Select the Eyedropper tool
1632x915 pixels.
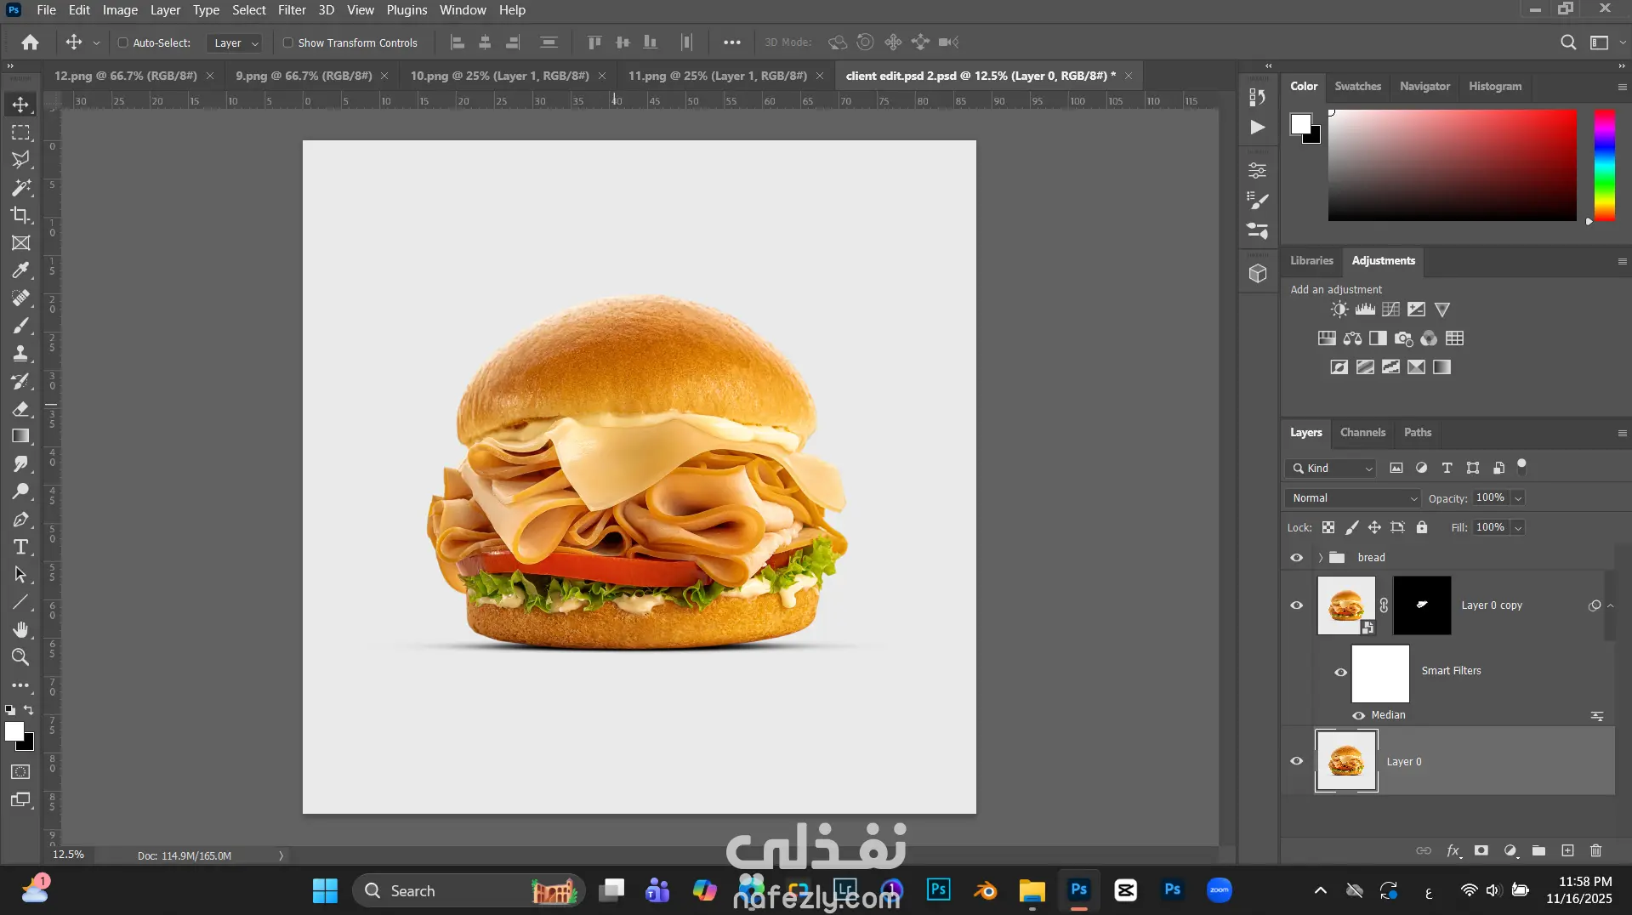(x=20, y=270)
